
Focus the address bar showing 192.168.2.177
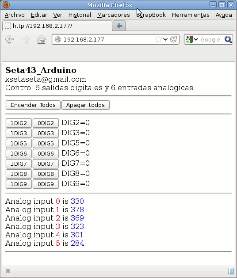coord(107,39)
